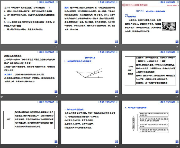Click the 栏目导引 icon on slide 14
The image size is (180, 148).
click(x=116, y=92)
